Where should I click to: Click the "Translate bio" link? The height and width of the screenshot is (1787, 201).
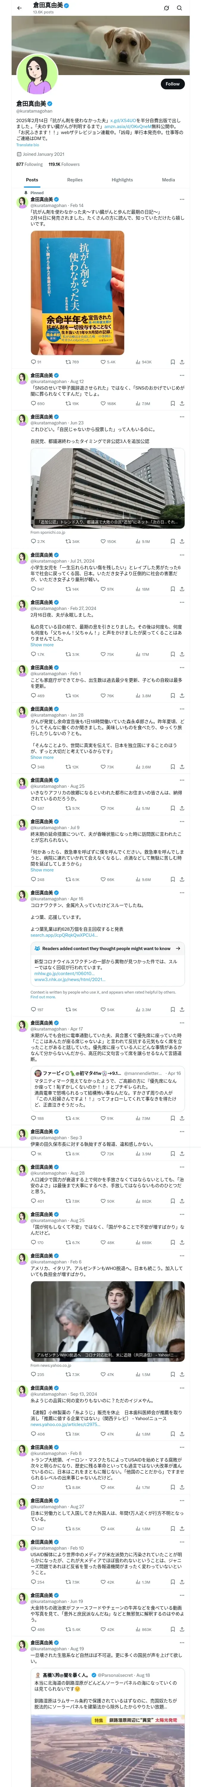28,144
